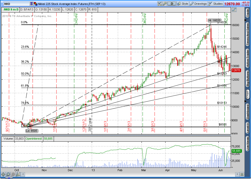The height and width of the screenshot is (179, 251).
Task: Select the drawing tools pencil icon
Action: pyautogui.click(x=18, y=174)
